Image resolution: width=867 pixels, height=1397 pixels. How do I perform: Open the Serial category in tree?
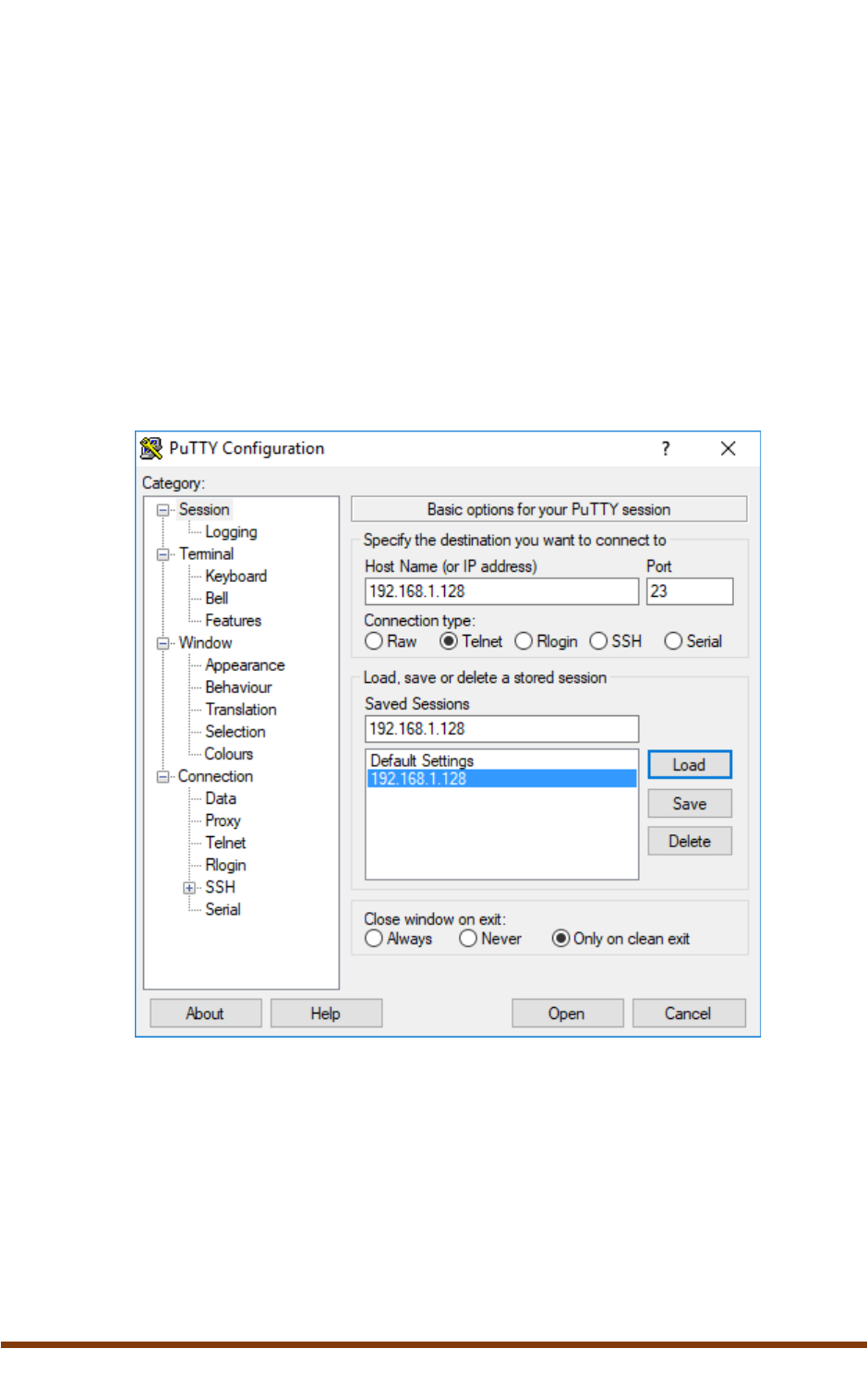(223, 910)
